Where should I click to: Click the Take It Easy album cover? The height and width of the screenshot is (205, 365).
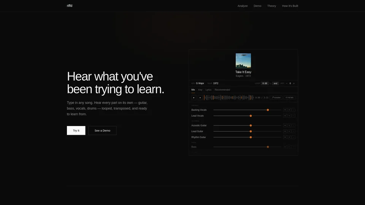[243, 61]
